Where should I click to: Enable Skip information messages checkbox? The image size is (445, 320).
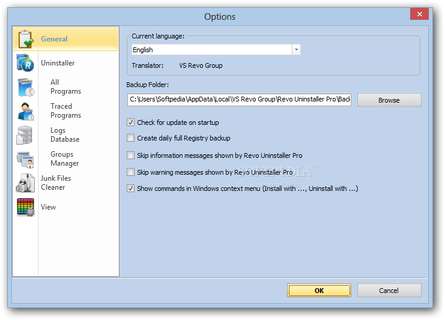(130, 155)
